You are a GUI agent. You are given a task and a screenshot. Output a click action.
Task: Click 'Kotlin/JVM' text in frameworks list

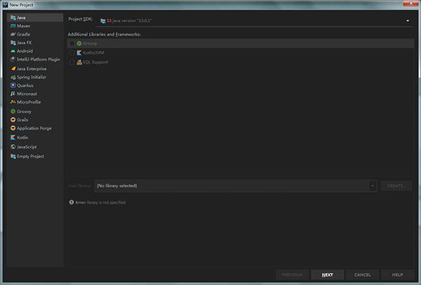(x=93, y=53)
